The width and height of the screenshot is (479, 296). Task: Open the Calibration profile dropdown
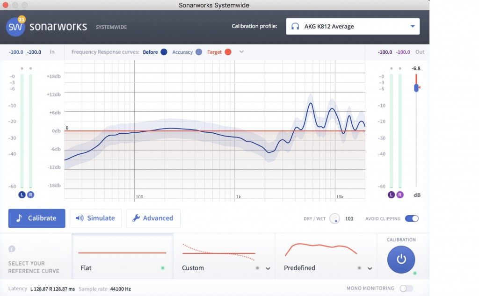click(x=353, y=26)
